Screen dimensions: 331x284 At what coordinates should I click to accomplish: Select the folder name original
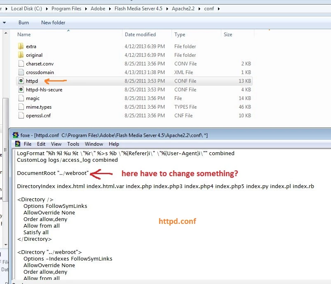(x=34, y=55)
